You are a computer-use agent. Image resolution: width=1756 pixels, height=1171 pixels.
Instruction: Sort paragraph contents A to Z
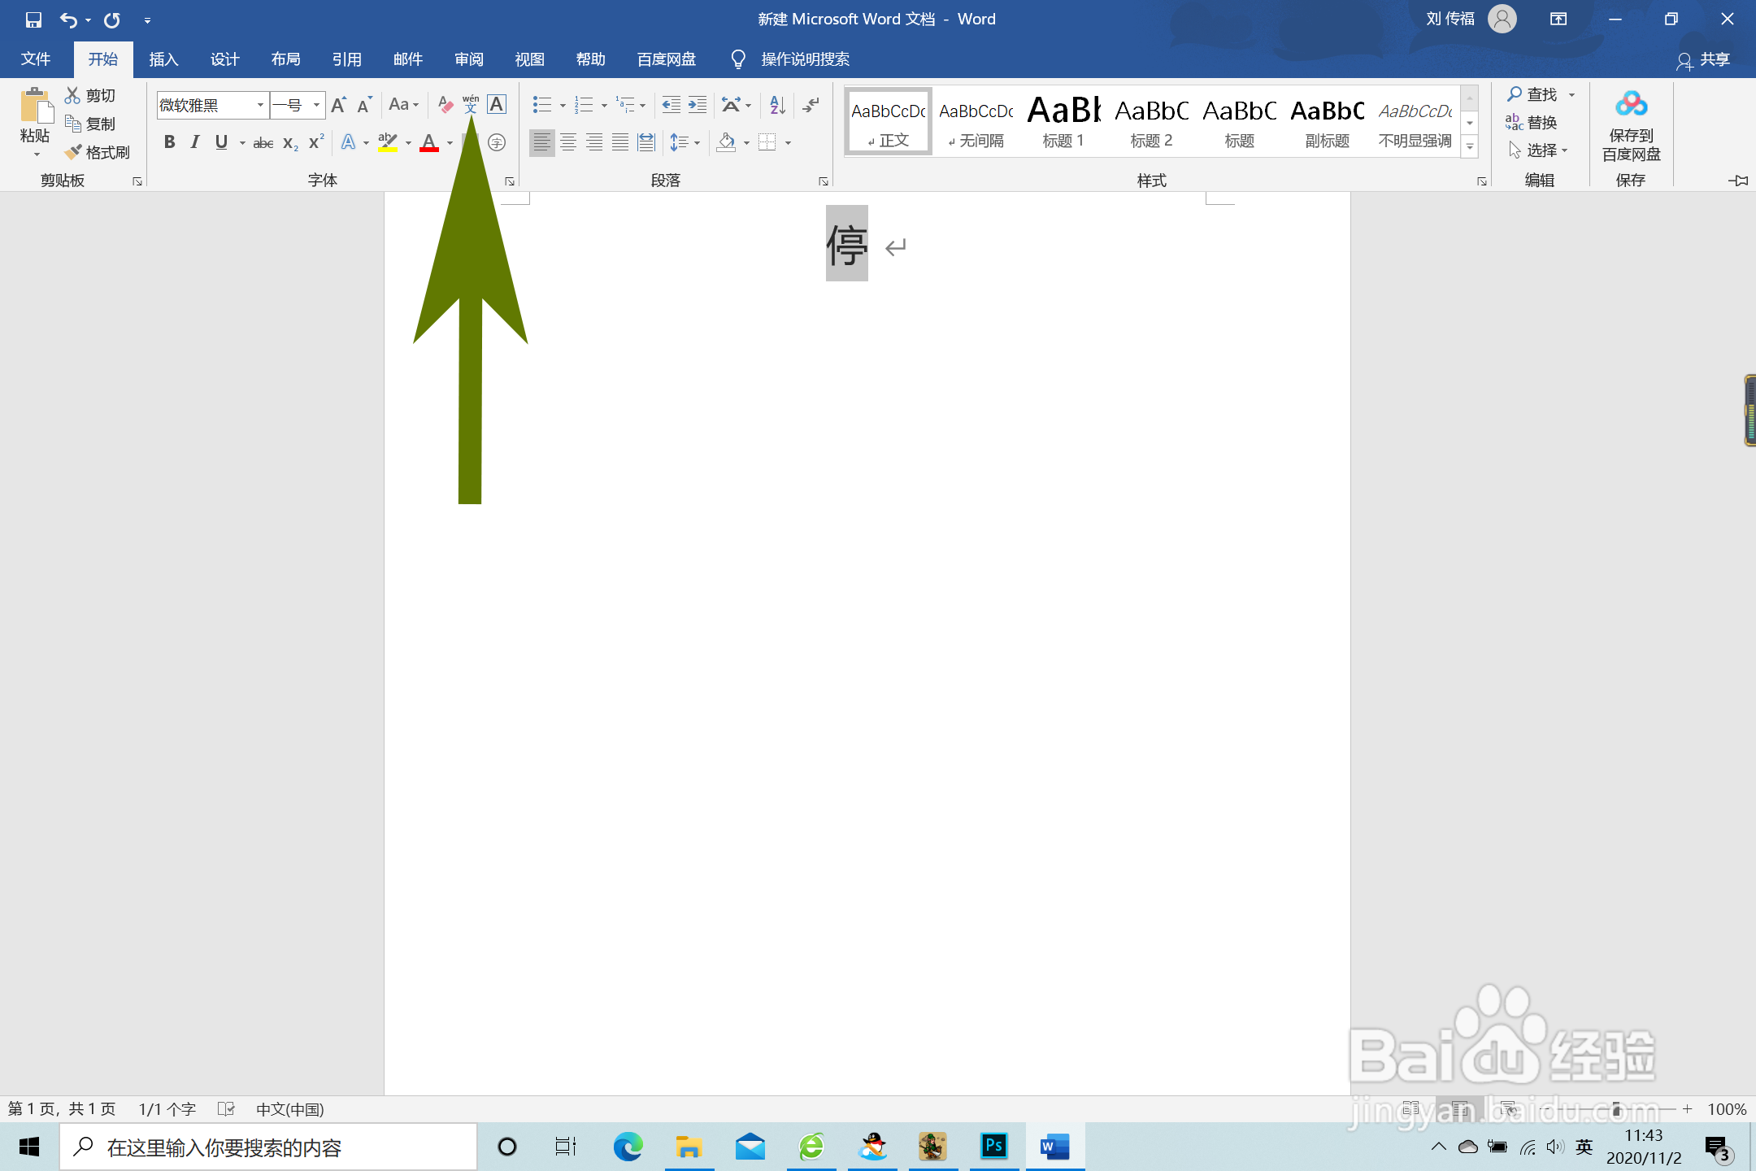(777, 105)
